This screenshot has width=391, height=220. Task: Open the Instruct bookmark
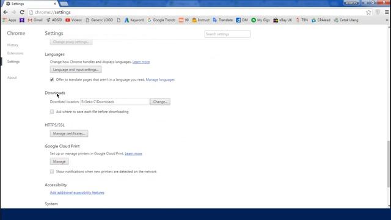pos(201,20)
